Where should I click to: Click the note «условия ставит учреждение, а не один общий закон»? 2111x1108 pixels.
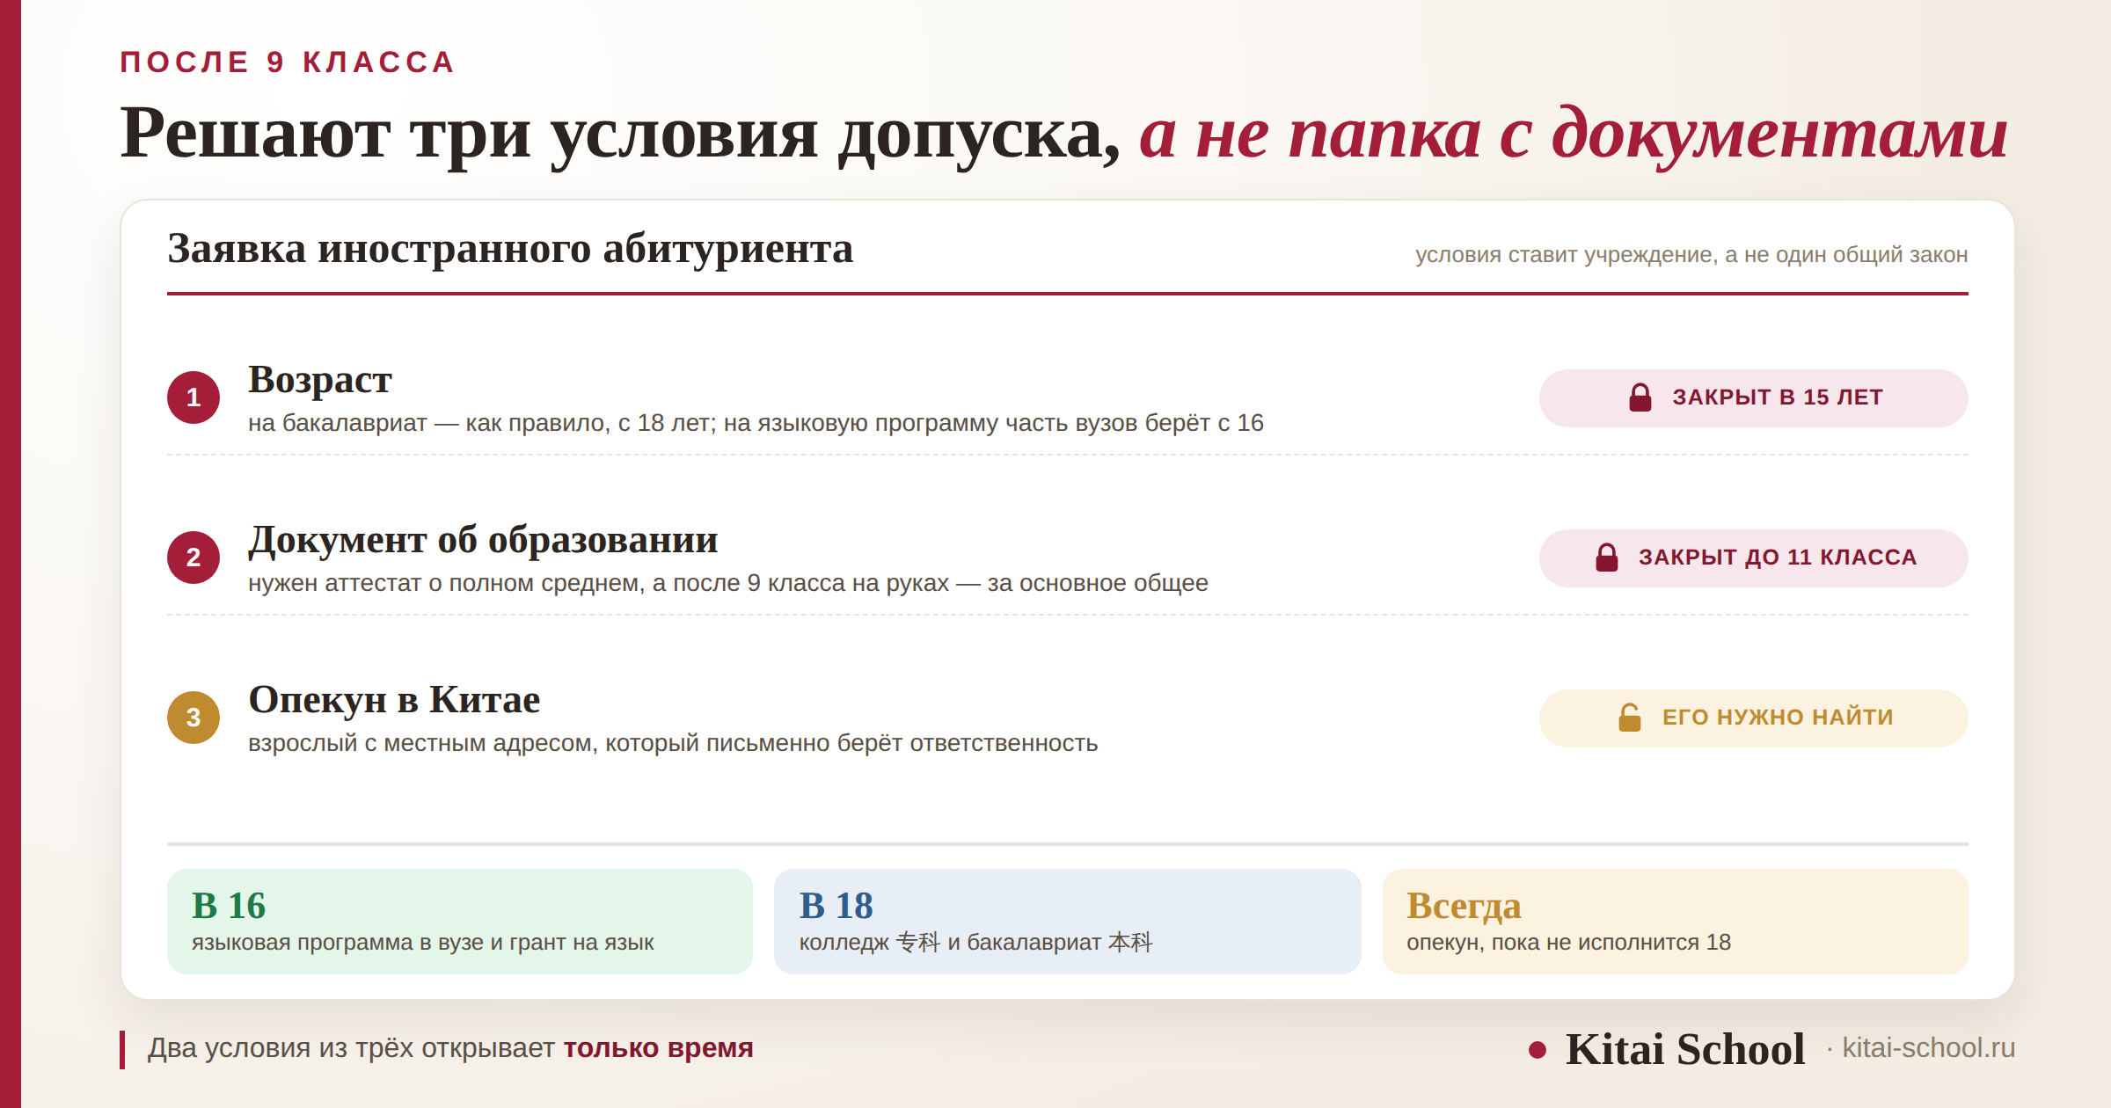[x=1691, y=255]
